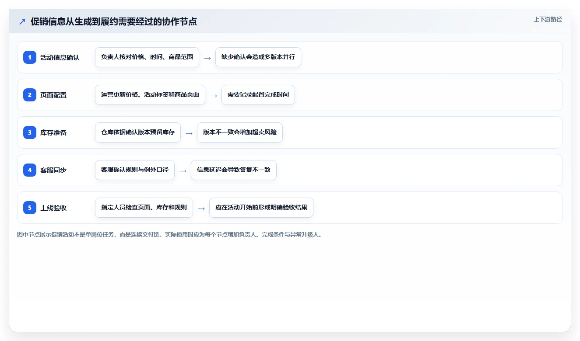Screen dimensions: 580x341
Task: Click the arrow in the 上线验收 row
Action: [201, 208]
